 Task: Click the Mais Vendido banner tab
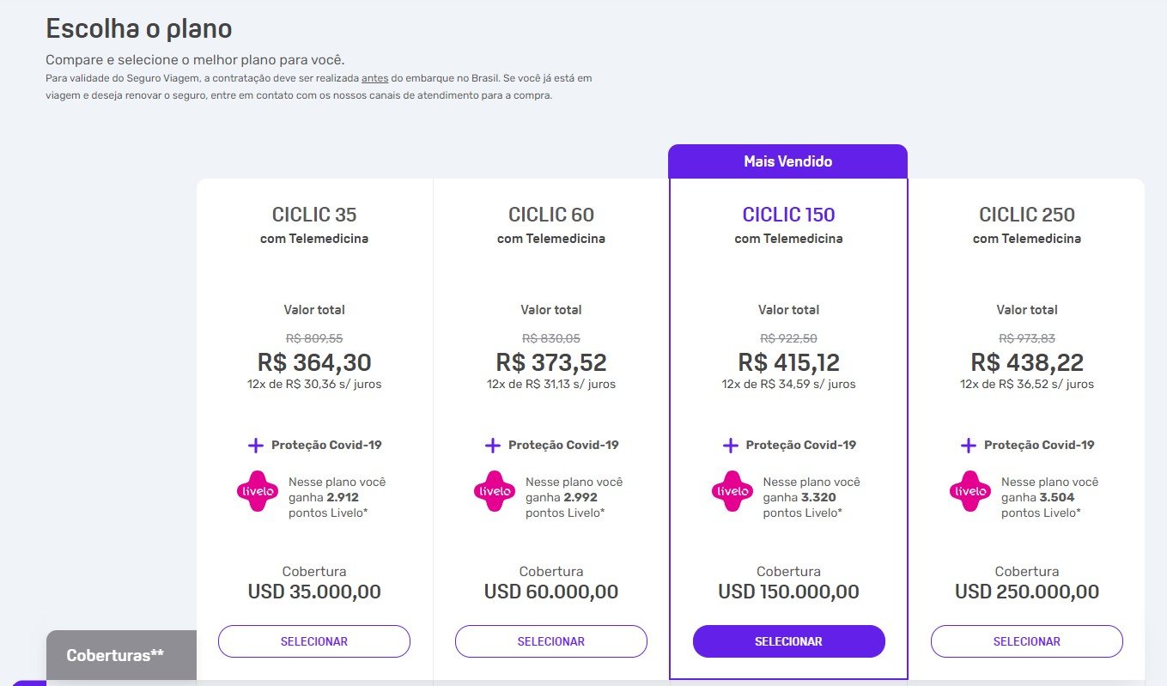tap(788, 161)
